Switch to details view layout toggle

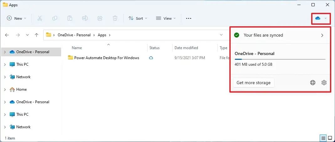point(323,138)
